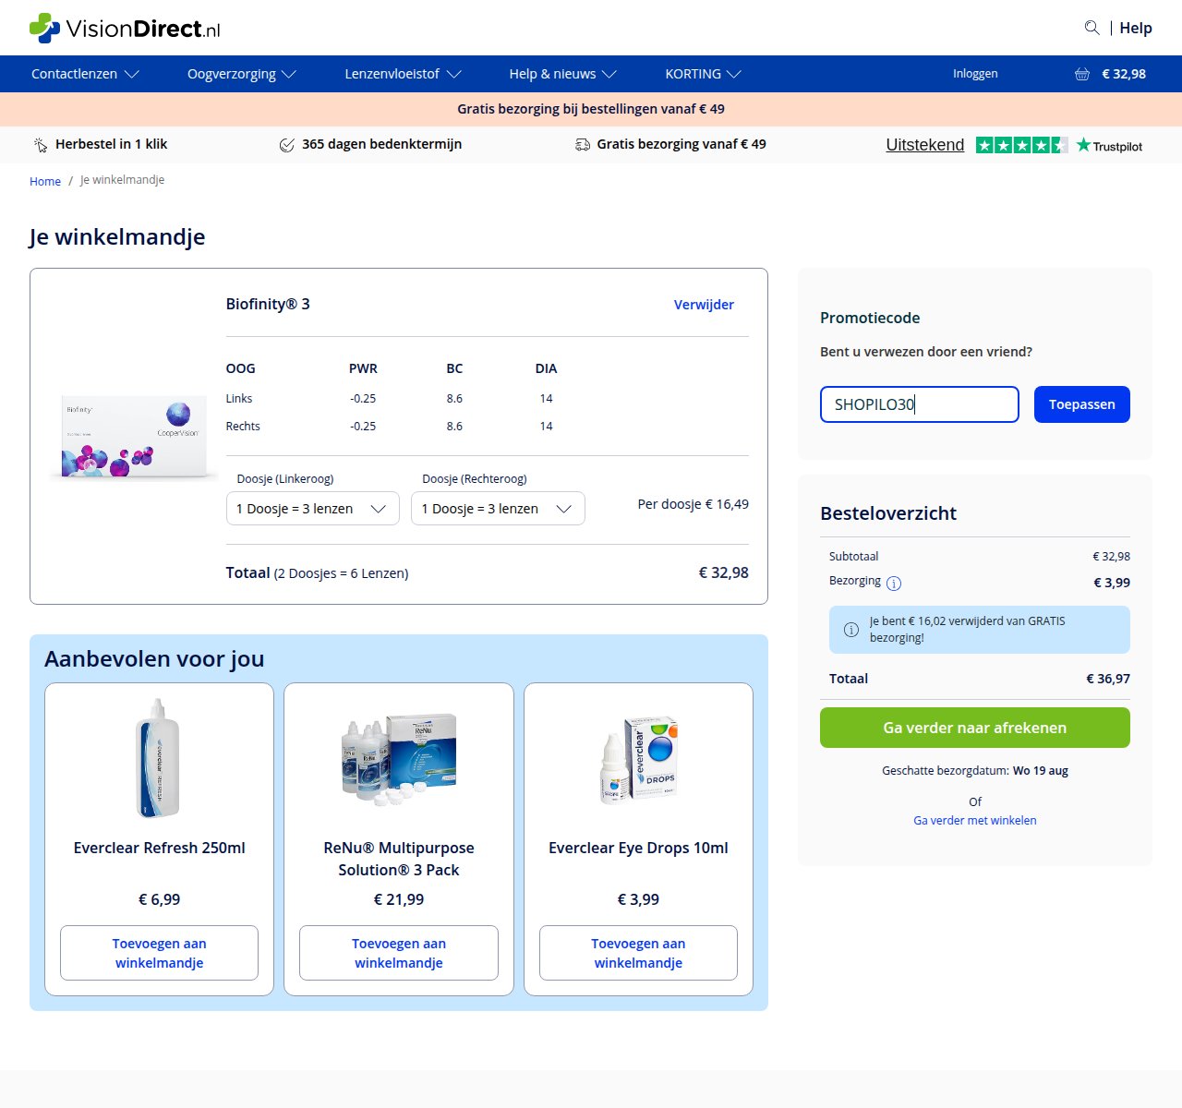Click the Biofinity product box image
The image size is (1182, 1108).
(x=134, y=437)
